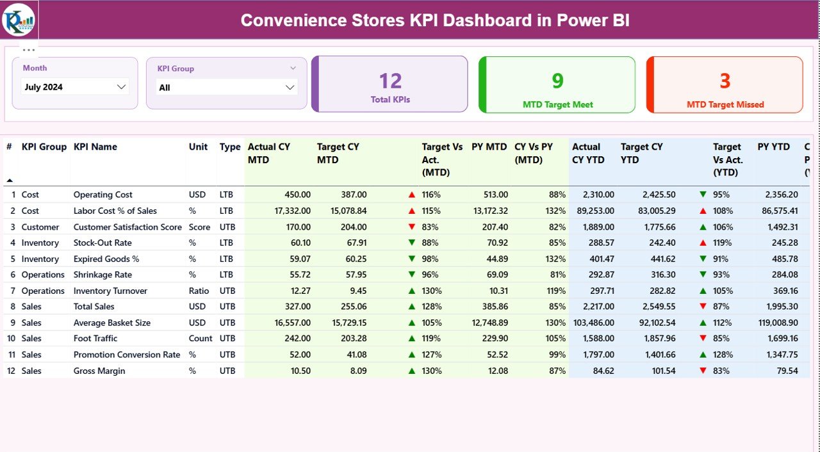Select the 3 MTD Target Missed card

click(724, 84)
